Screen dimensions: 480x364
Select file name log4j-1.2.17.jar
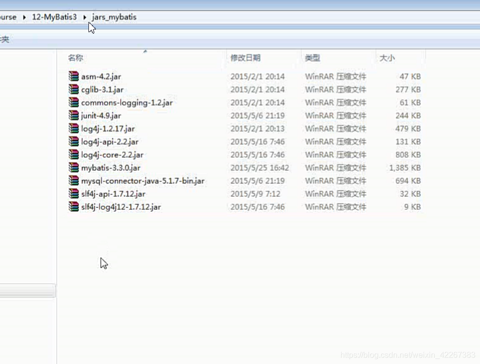(108, 128)
